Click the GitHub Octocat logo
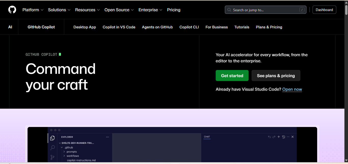 click(x=12, y=10)
